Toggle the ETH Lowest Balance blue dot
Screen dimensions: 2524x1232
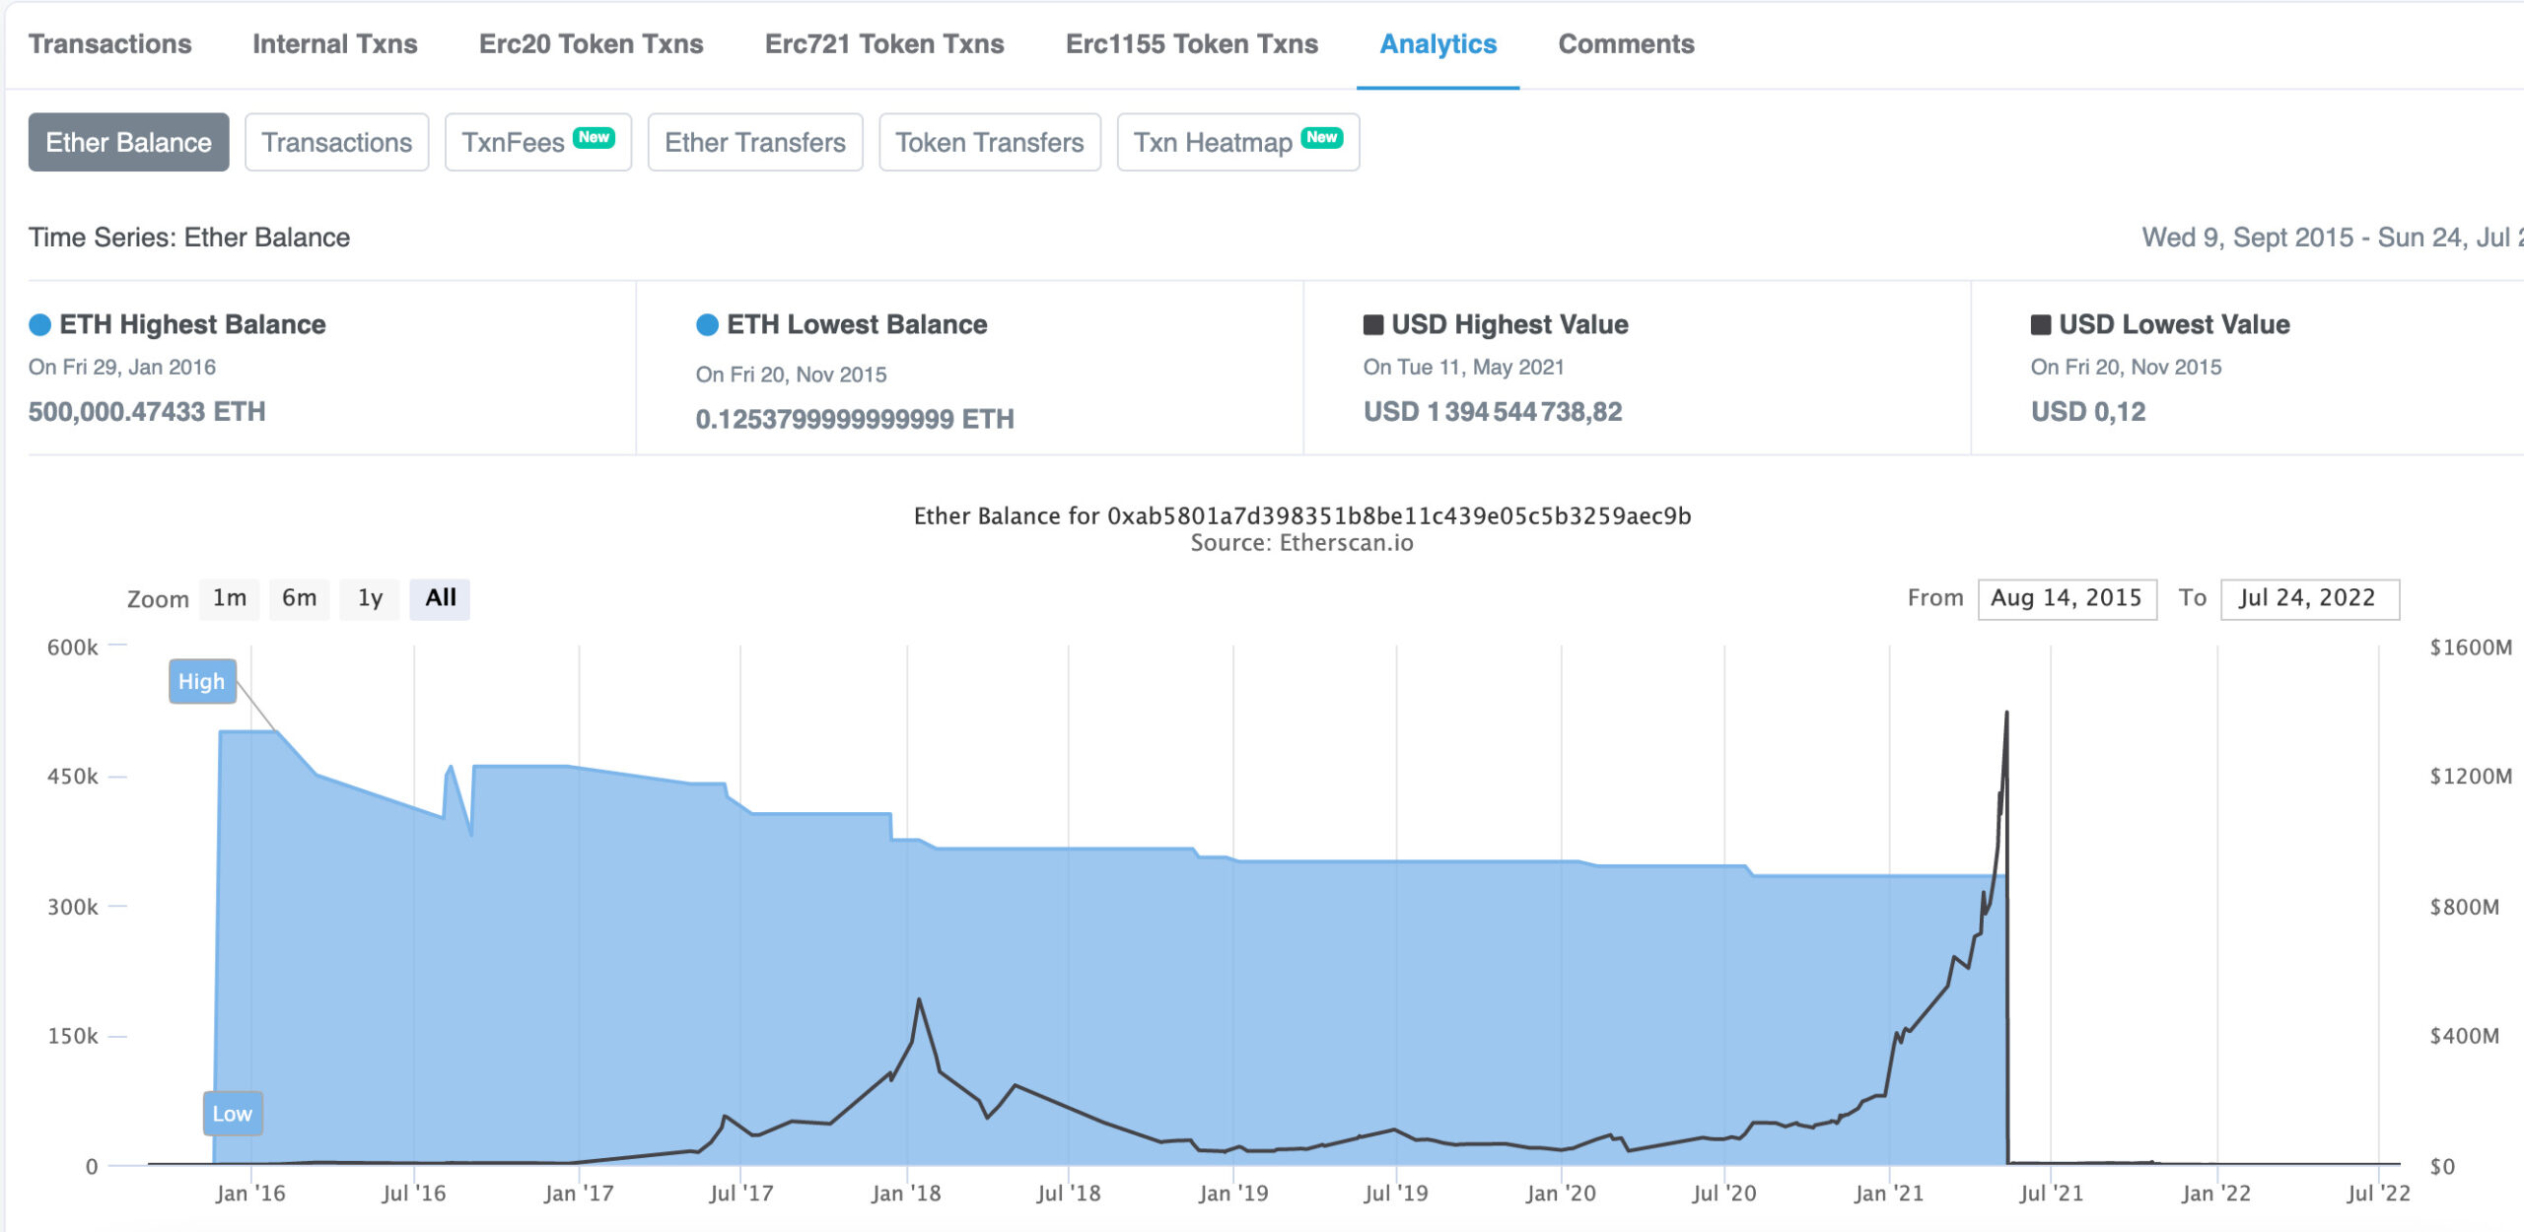pos(707,324)
